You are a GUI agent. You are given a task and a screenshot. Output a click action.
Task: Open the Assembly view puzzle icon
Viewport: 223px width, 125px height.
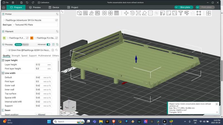click(x=209, y=13)
